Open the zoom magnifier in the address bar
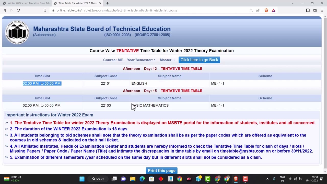Screen dimensions: 327x184 (251, 10)
